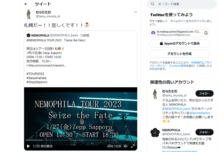Click the magnifier search icon

pos(153,4)
